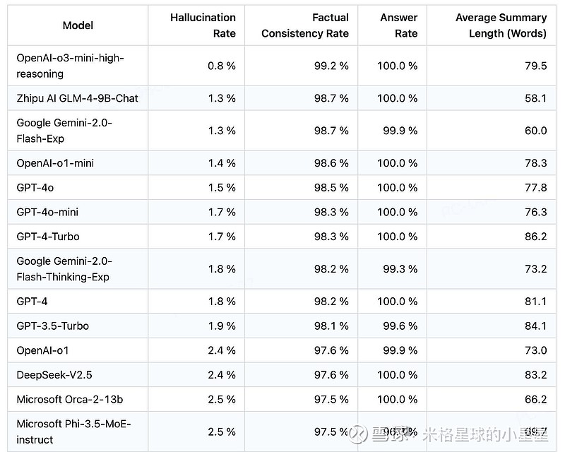Image resolution: width=565 pixels, height=452 pixels.
Task: Click the 0.8 % hallucination rate value
Action: pos(222,66)
